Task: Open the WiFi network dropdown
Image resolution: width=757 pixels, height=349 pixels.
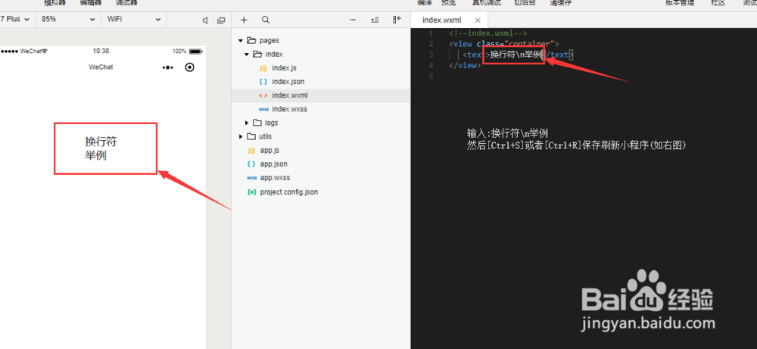Action: pos(134,20)
